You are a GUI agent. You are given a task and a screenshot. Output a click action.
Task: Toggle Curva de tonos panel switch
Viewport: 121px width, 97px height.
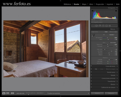click(x=91, y=66)
